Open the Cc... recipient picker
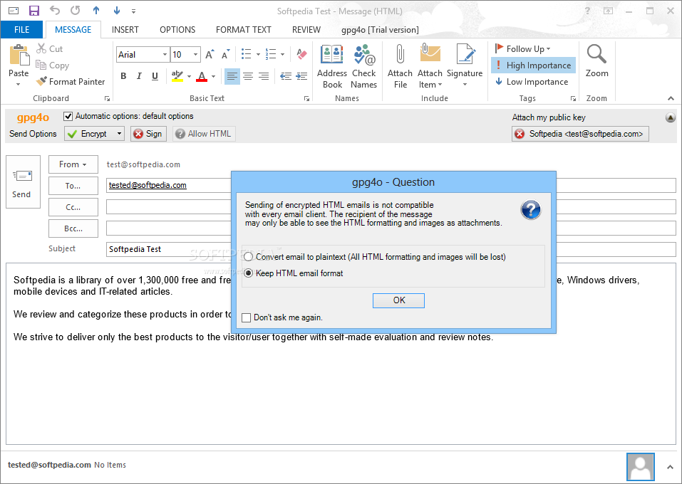 coord(73,207)
